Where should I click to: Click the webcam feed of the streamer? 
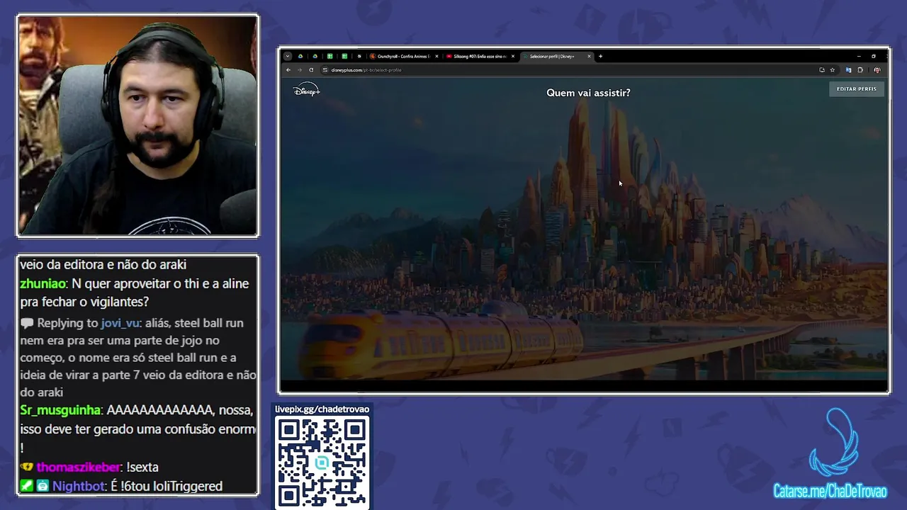coord(137,125)
